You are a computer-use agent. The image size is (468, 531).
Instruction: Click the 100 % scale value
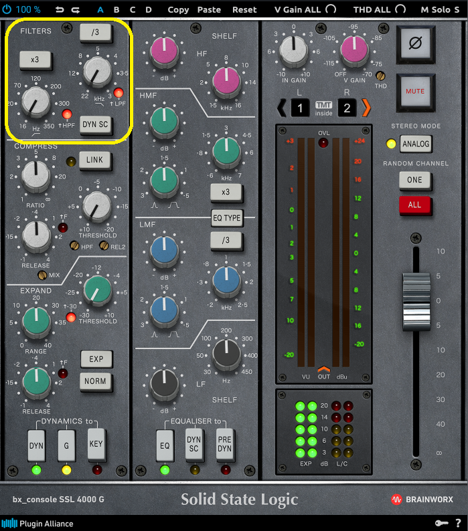click(28, 9)
